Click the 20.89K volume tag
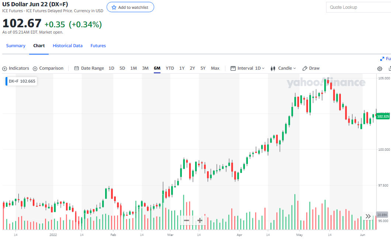Viewport: 391px width, 240px height. (x=382, y=215)
